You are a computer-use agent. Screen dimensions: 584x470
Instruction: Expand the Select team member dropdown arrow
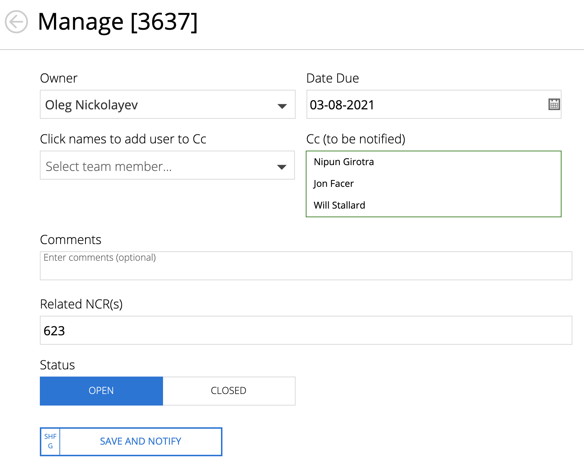[x=281, y=167]
